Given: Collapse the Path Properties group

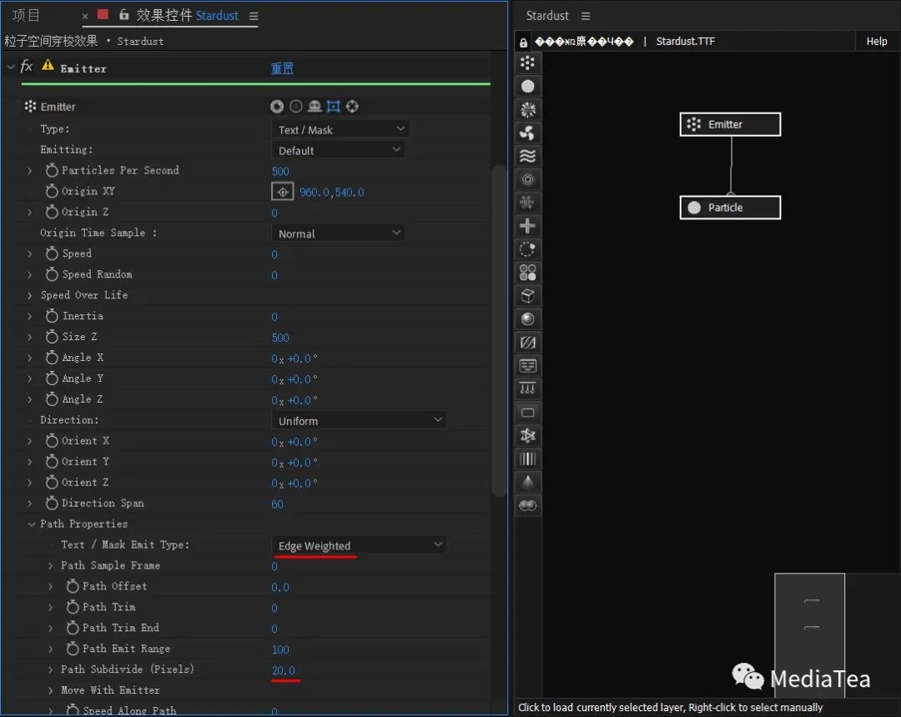Looking at the screenshot, I should (32, 524).
